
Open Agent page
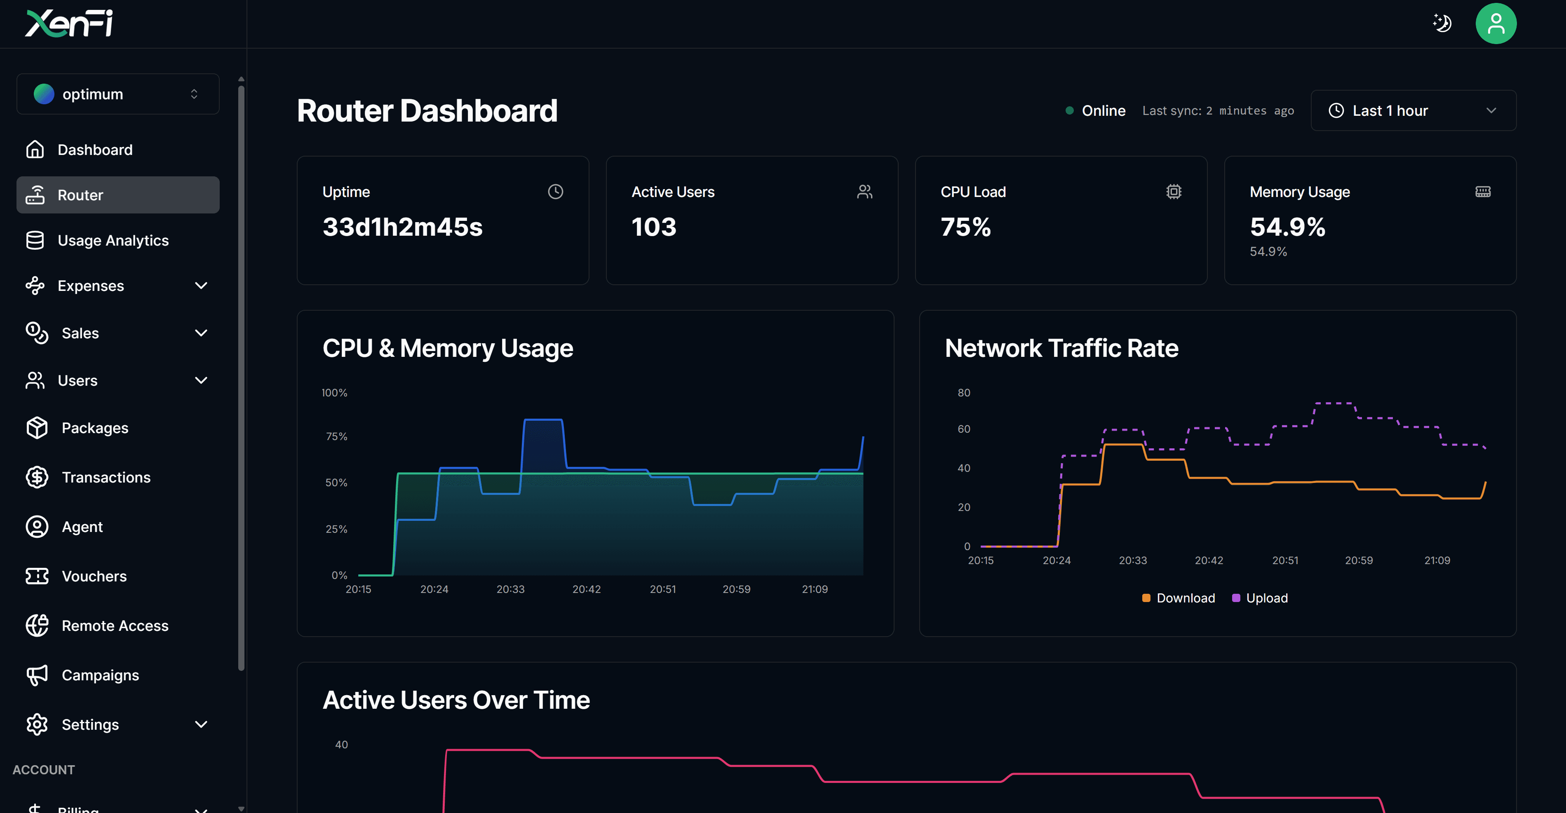[118, 527]
